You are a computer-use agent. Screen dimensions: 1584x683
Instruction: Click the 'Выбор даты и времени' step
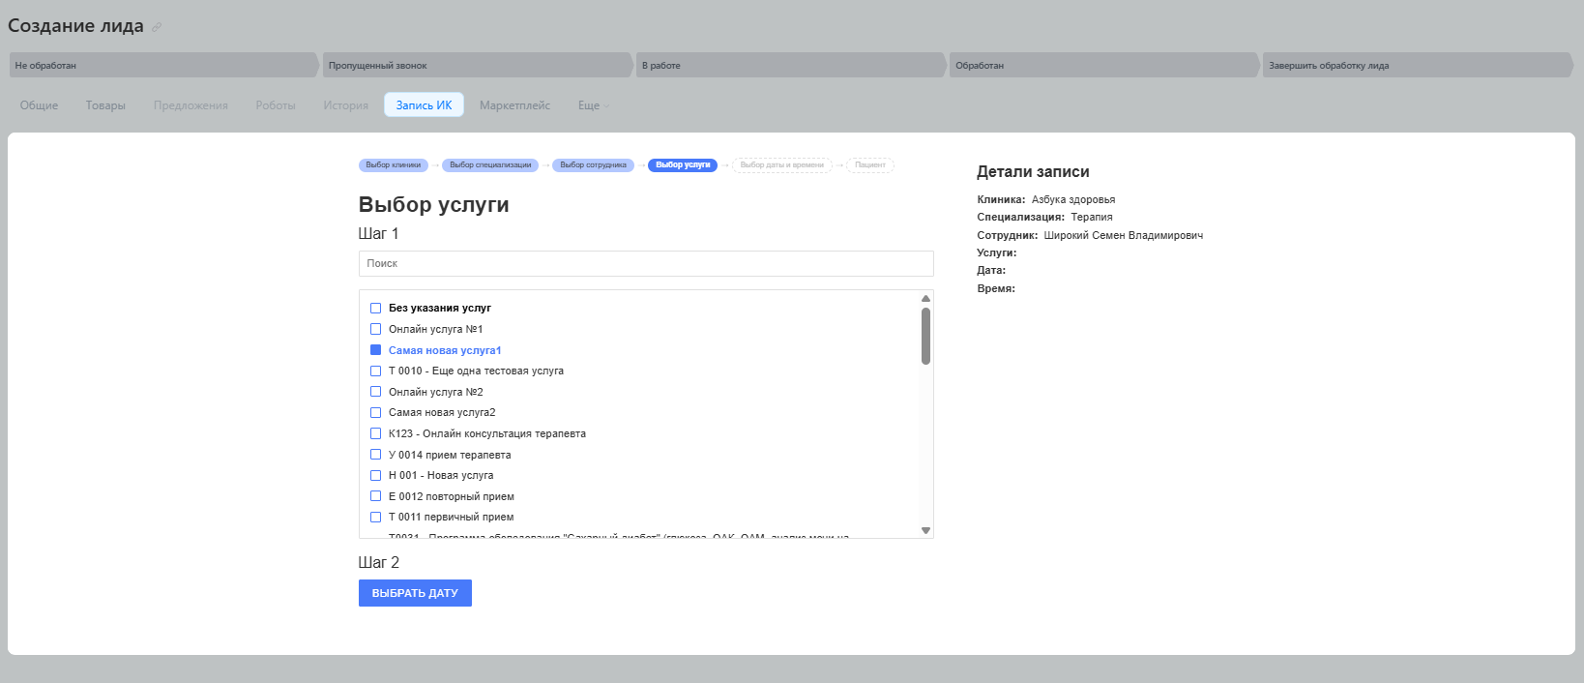[x=781, y=165]
